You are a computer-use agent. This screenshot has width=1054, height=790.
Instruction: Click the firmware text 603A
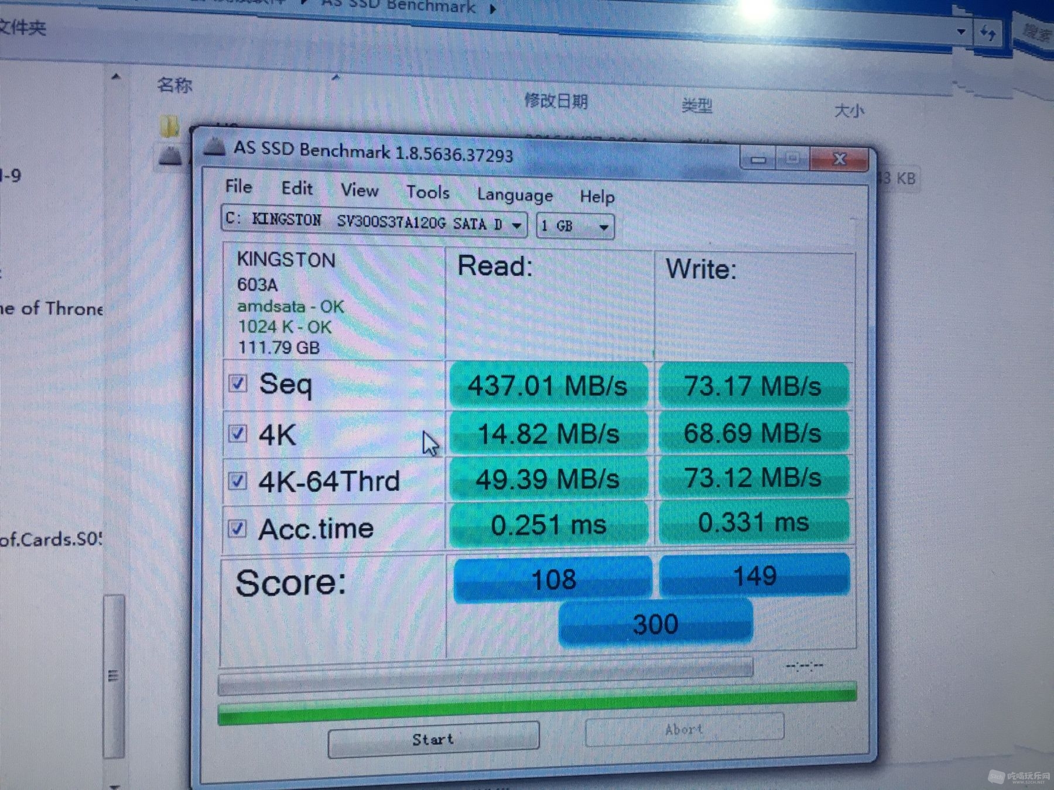point(258,284)
